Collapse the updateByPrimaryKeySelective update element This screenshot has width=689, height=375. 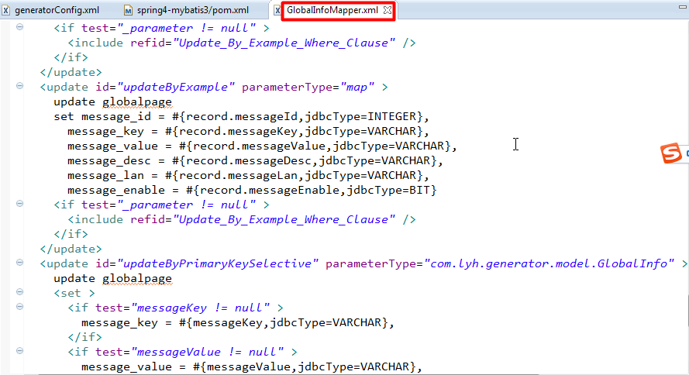click(20, 262)
